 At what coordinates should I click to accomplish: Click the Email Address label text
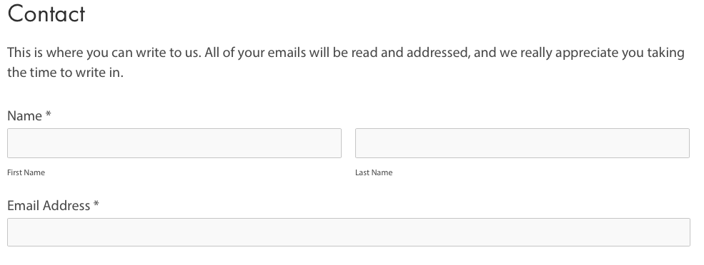point(49,205)
